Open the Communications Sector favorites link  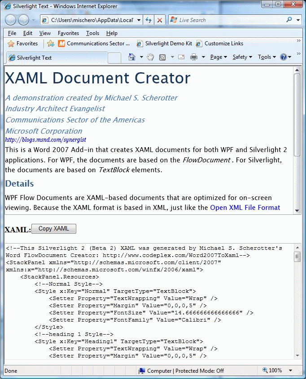click(94, 44)
